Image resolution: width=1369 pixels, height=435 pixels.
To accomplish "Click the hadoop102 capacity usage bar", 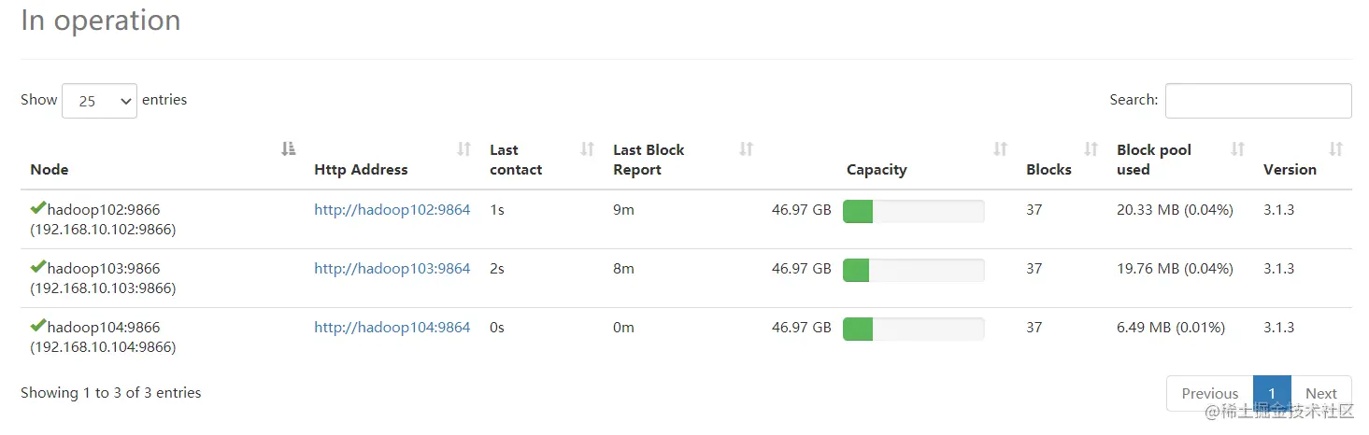I will coord(913,211).
